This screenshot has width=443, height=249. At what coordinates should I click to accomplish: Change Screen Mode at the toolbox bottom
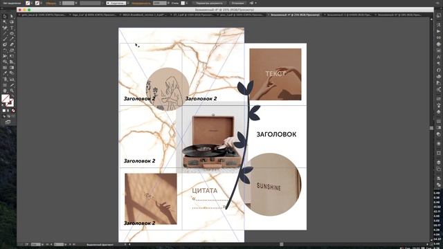[x=8, y=122]
